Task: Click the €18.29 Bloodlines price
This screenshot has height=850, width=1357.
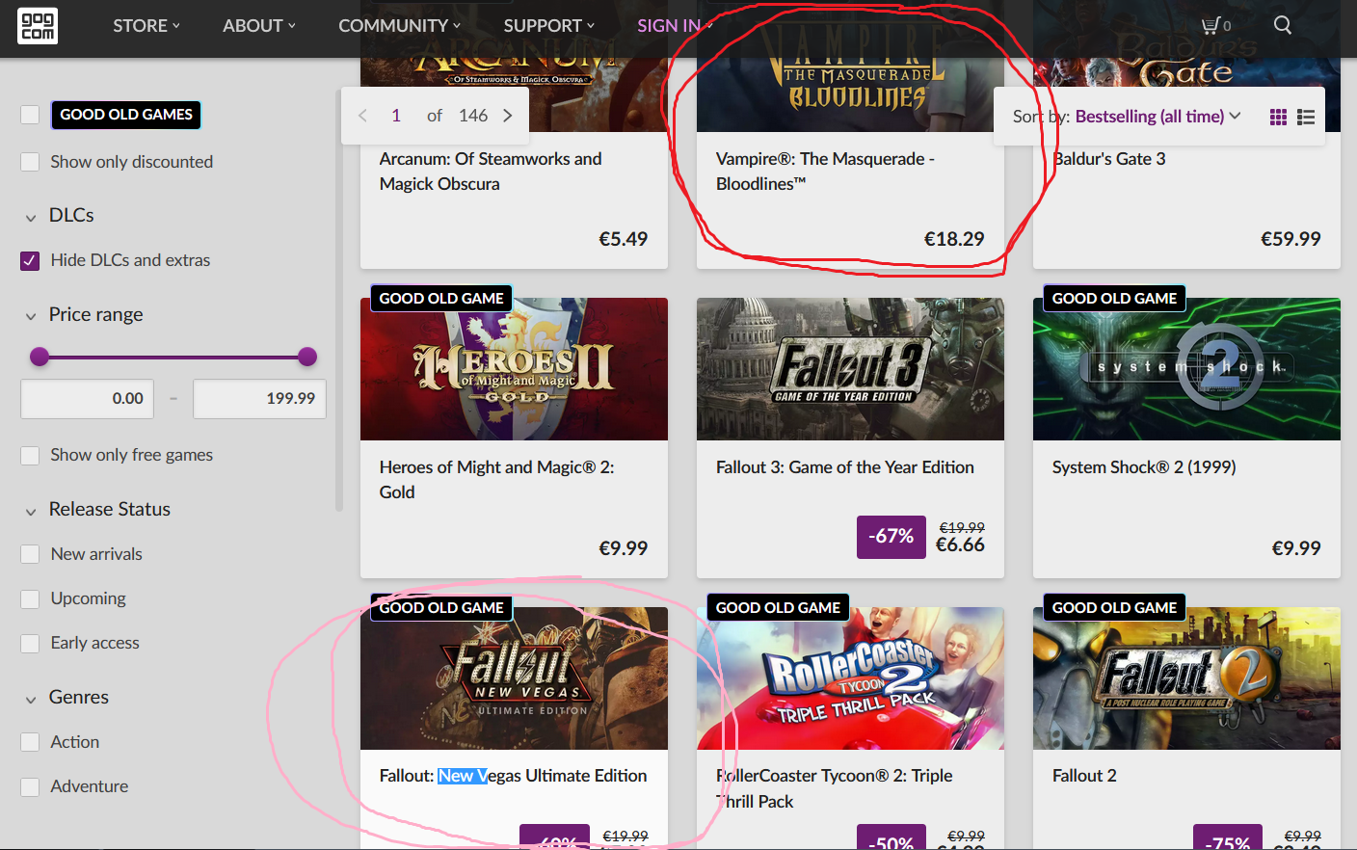Action: (954, 239)
